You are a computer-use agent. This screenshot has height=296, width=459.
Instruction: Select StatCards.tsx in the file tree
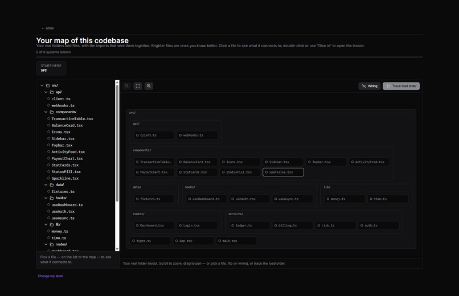[65, 165]
